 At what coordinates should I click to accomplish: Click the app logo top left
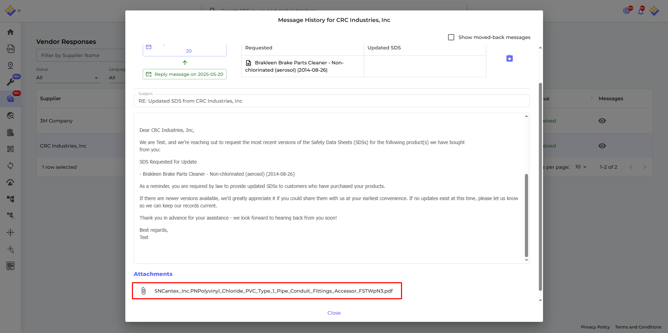(x=10, y=11)
